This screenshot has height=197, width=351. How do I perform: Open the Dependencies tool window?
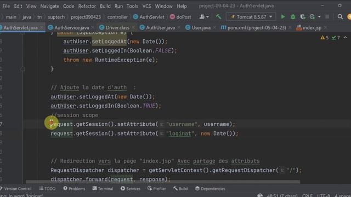point(210,189)
